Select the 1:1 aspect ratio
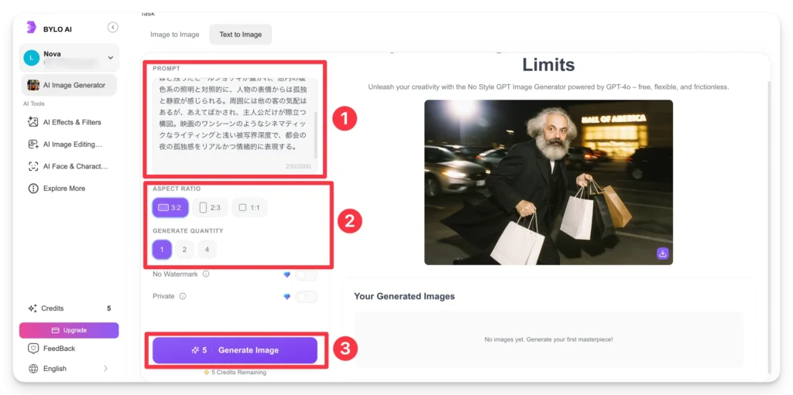The height and width of the screenshot is (395, 793). tap(249, 208)
